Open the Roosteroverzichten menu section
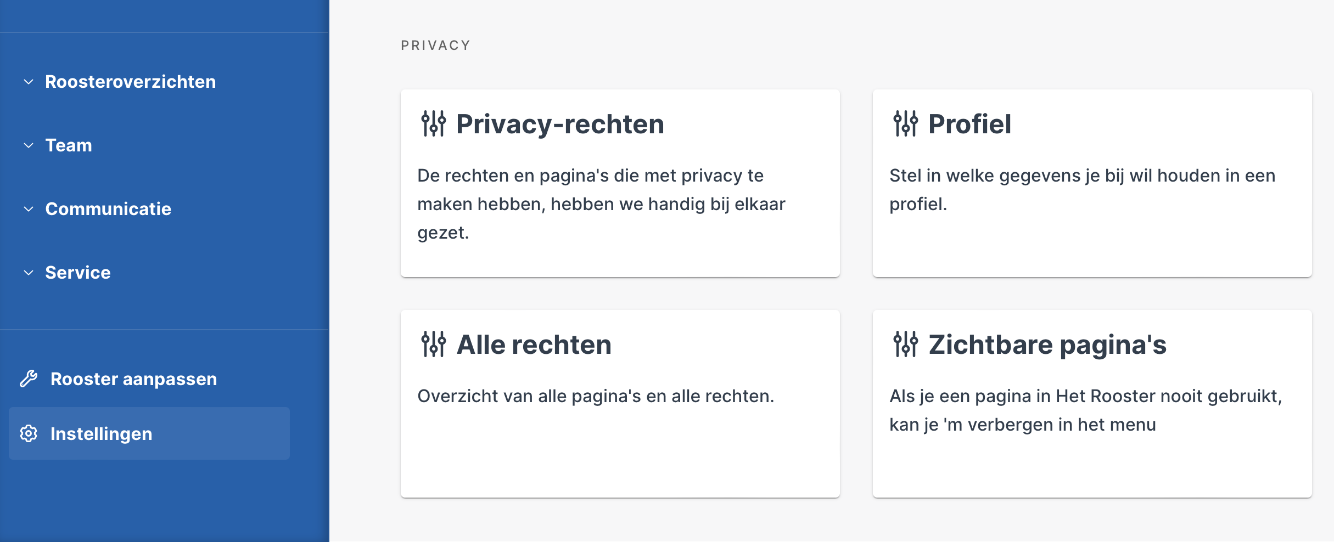 (130, 82)
